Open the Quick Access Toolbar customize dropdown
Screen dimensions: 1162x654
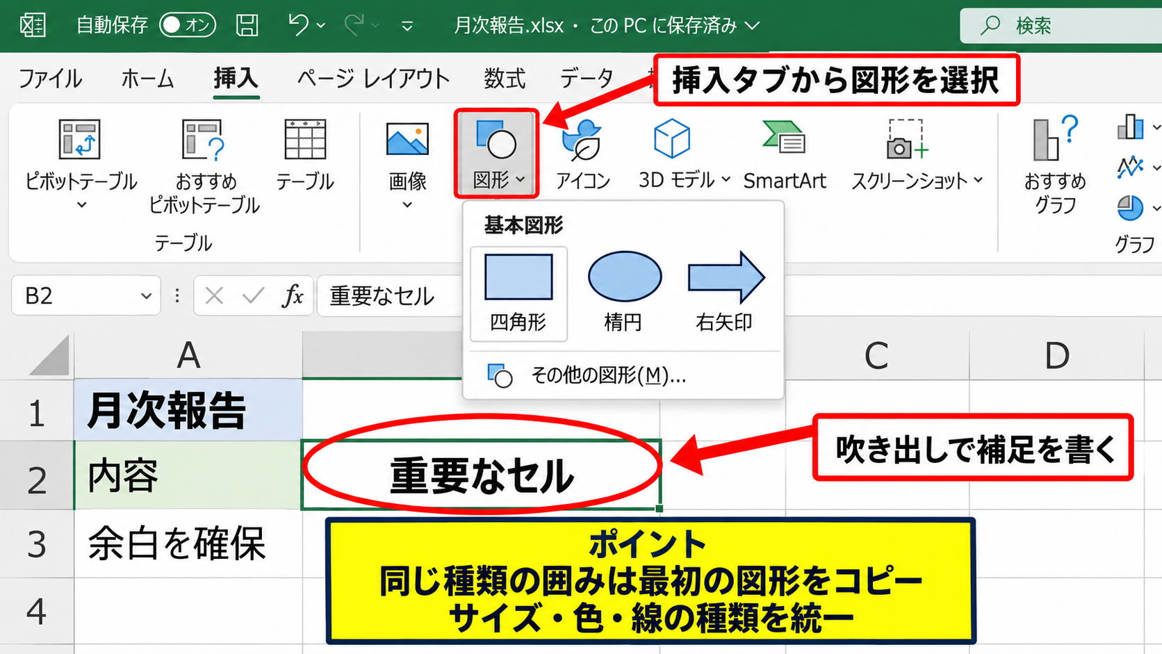407,26
